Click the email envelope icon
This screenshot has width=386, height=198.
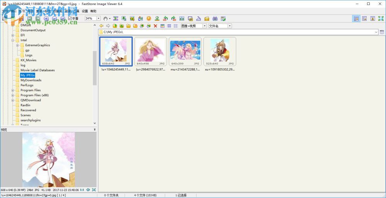[207, 18]
